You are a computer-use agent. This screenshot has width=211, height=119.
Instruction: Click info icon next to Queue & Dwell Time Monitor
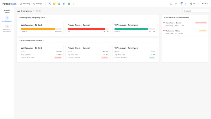pyautogui.click(x=43, y=40)
